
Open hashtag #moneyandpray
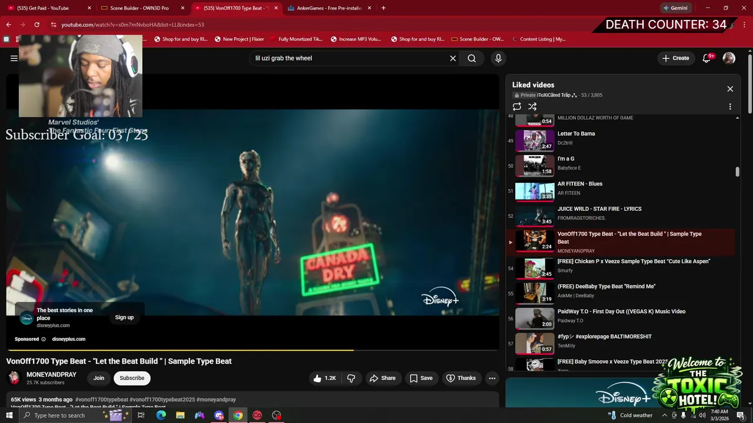point(216,399)
